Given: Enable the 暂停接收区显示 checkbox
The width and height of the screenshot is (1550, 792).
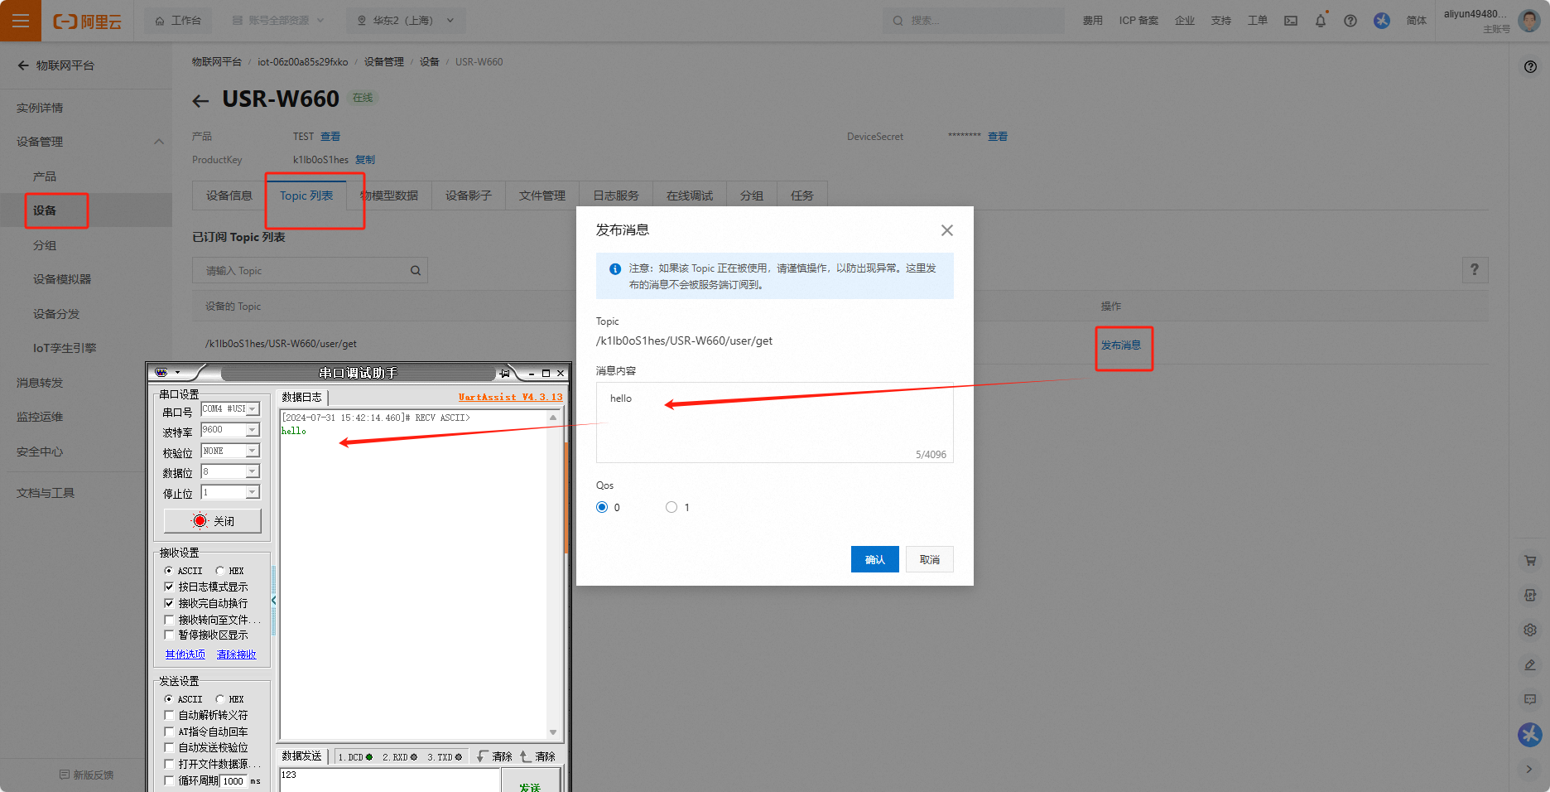Looking at the screenshot, I should coord(170,635).
